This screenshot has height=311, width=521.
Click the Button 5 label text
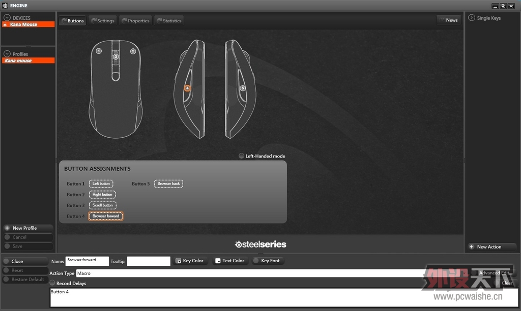point(141,184)
